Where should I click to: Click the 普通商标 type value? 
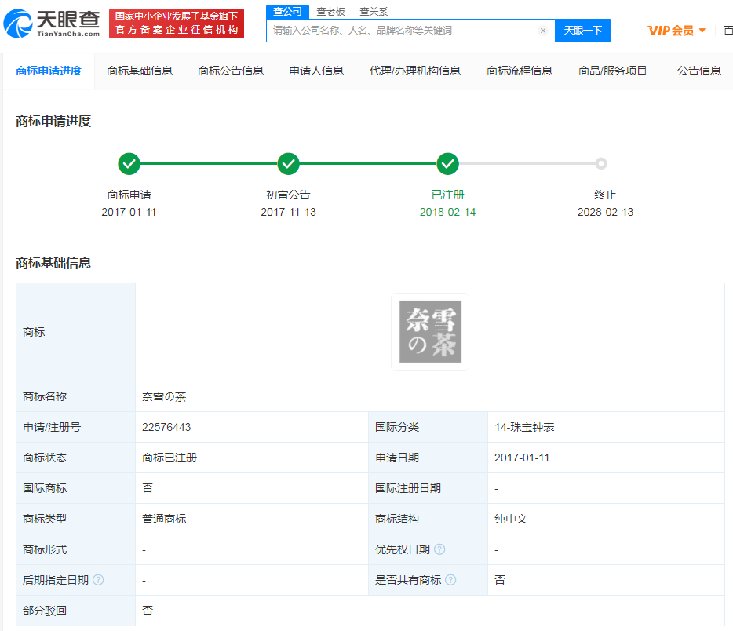point(164,519)
